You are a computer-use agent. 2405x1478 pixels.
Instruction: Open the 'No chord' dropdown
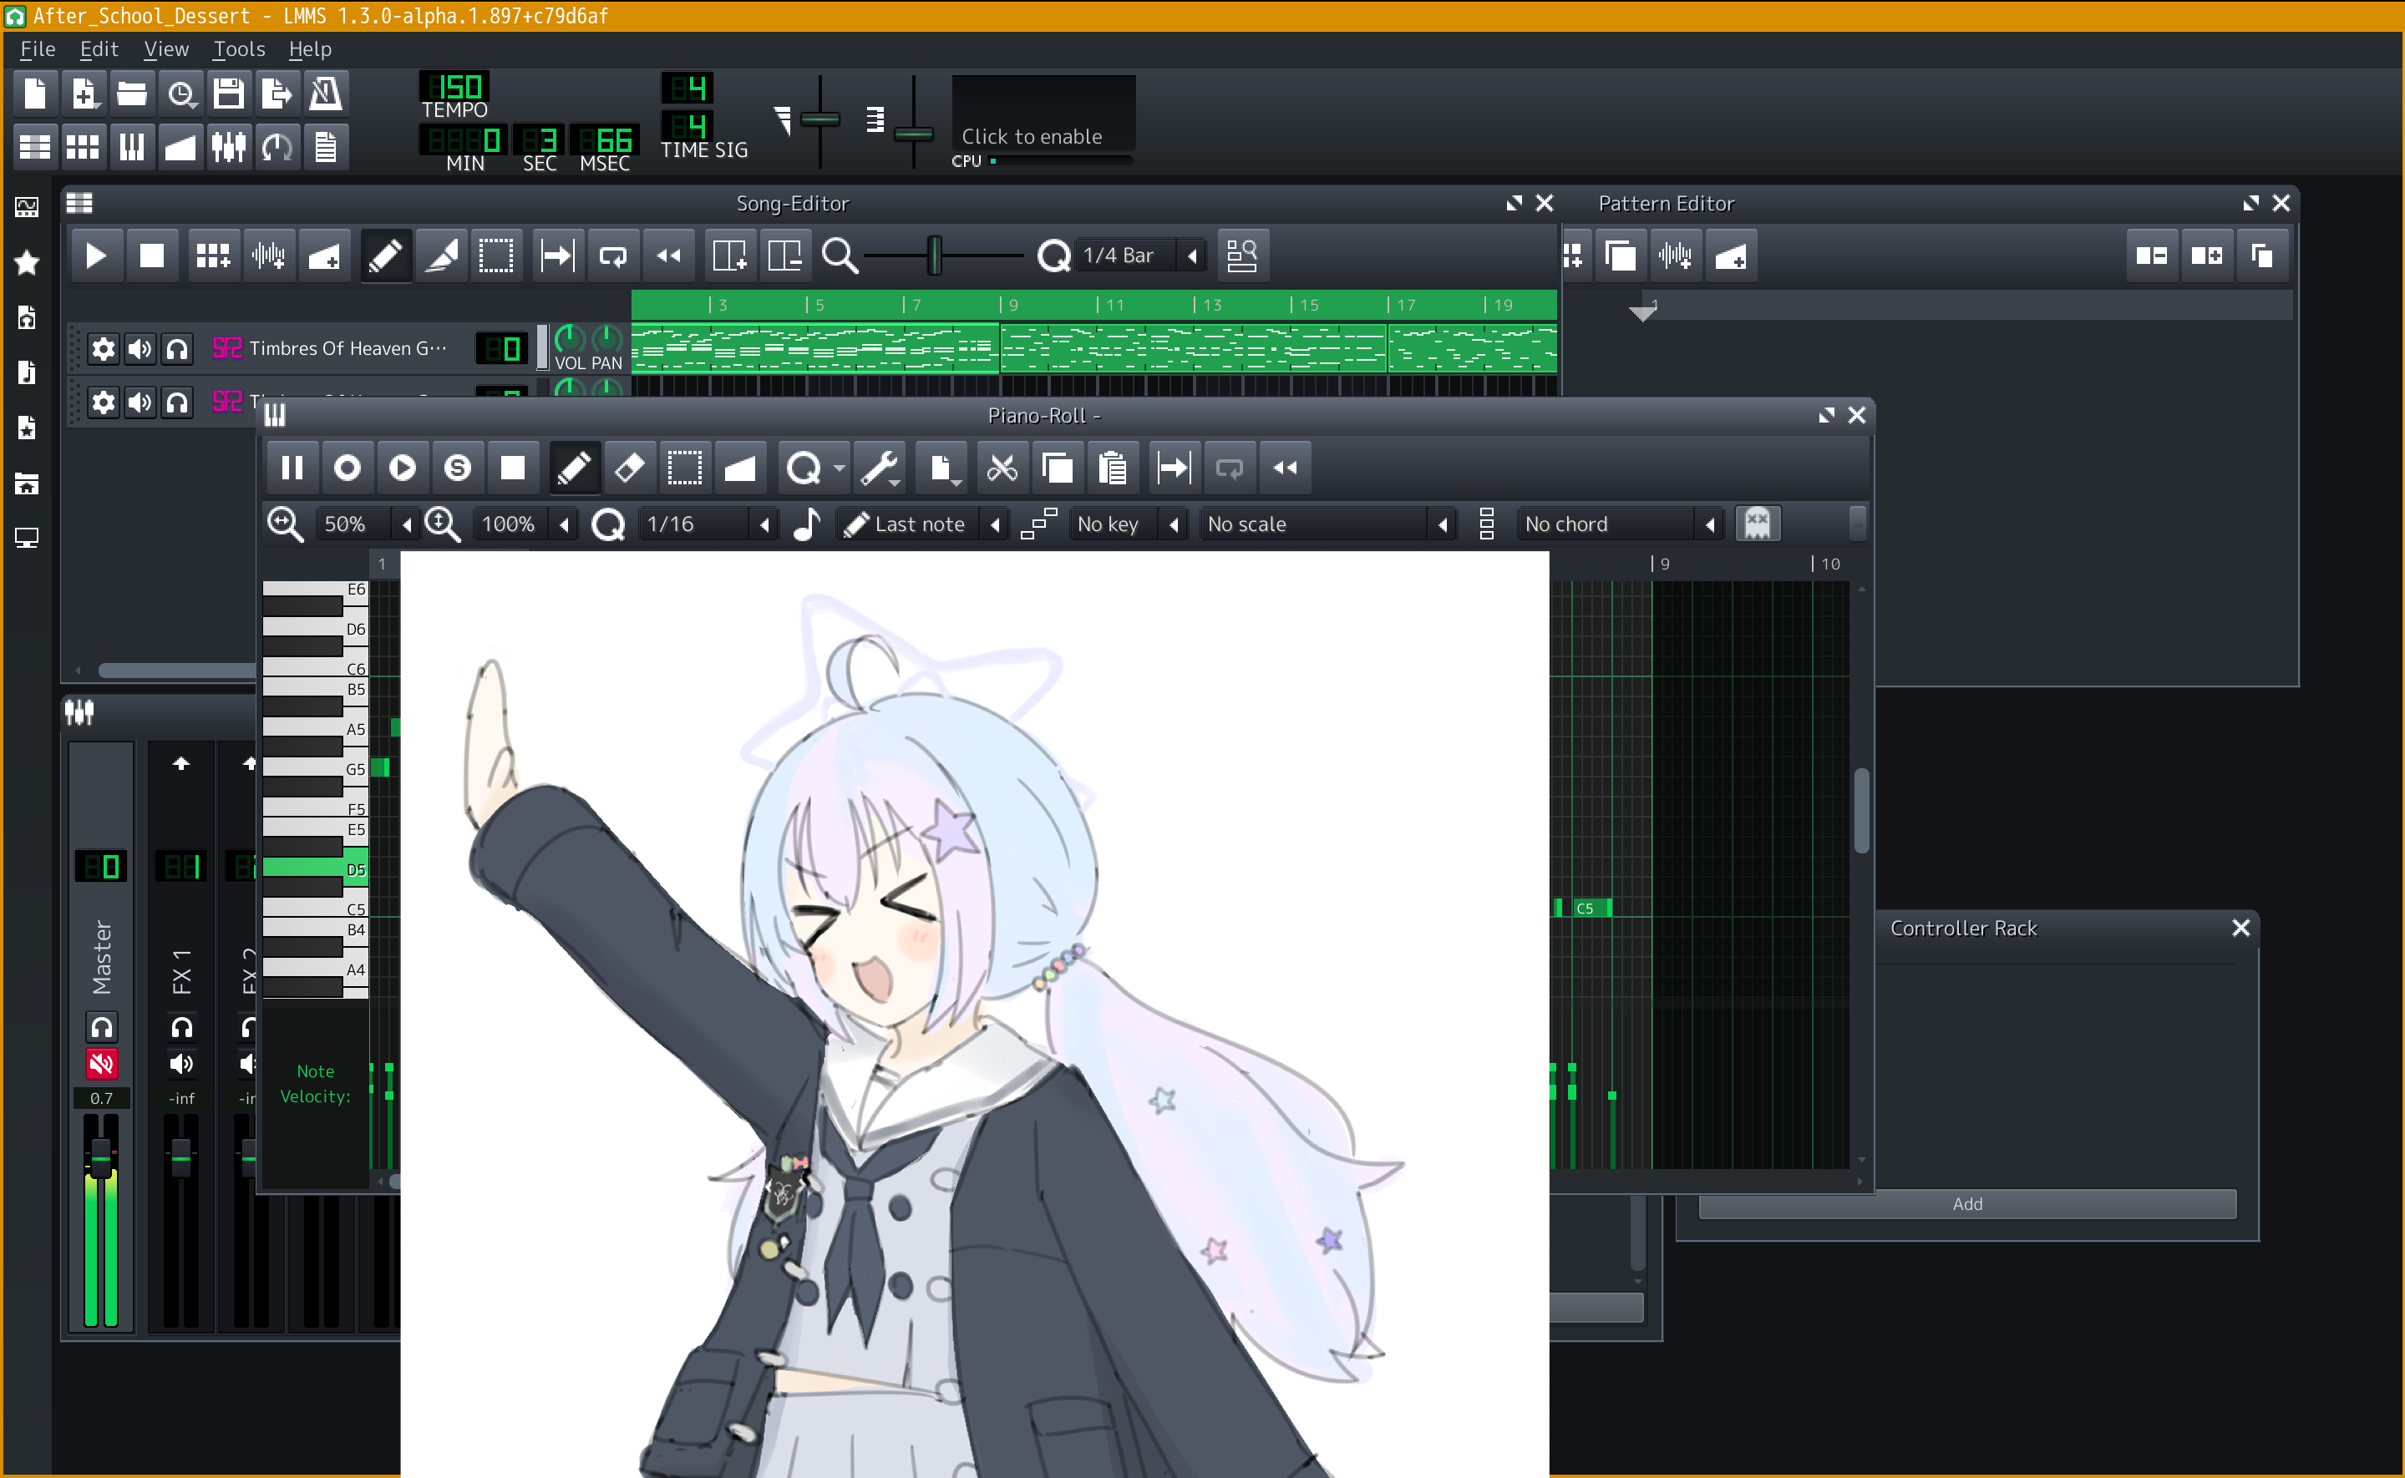pos(1620,525)
